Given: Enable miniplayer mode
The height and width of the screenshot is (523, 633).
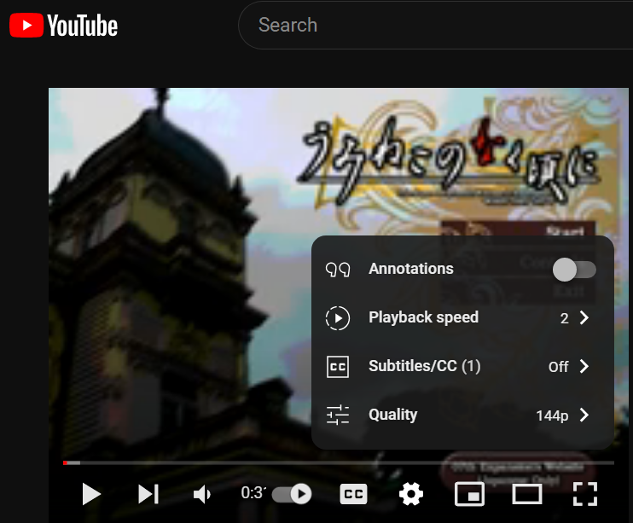Looking at the screenshot, I should pyautogui.click(x=469, y=494).
